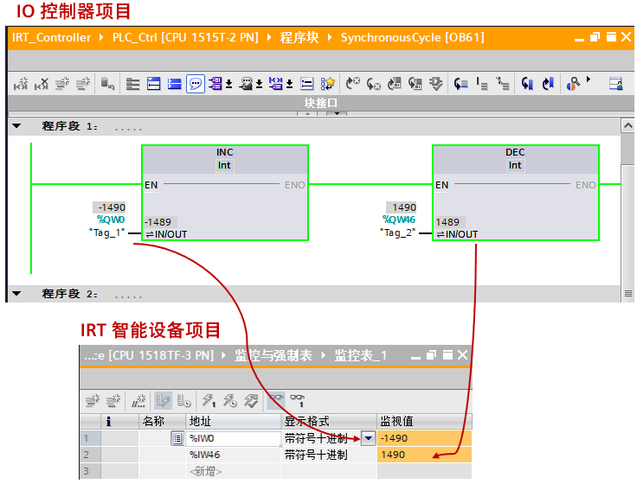Toggle the free comments speech bubble icon
Image resolution: width=637 pixels, height=484 pixels.
196,84
